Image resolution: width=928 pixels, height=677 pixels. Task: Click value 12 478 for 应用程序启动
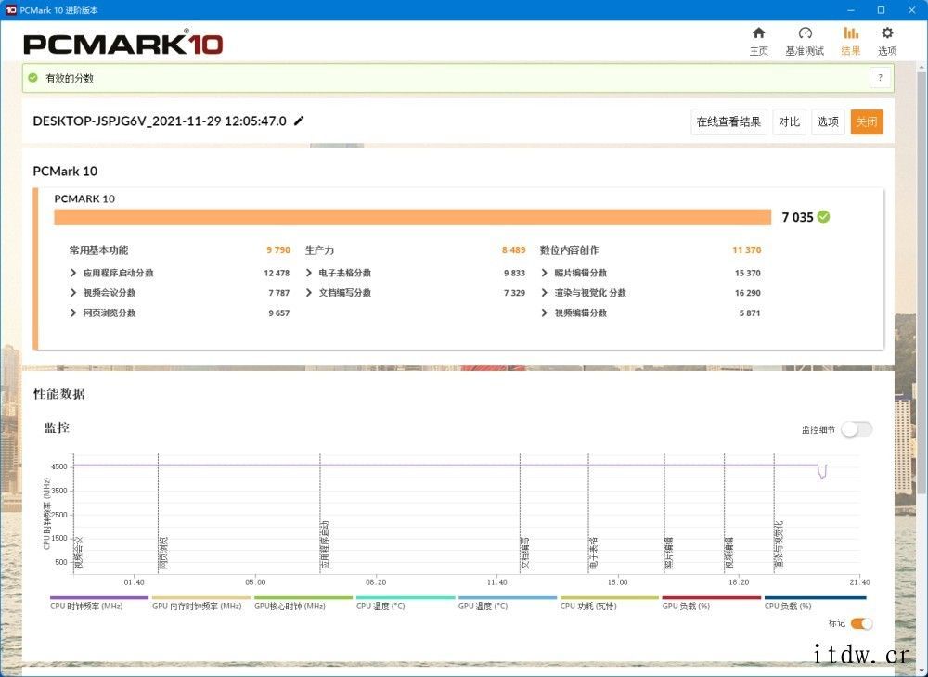277,273
